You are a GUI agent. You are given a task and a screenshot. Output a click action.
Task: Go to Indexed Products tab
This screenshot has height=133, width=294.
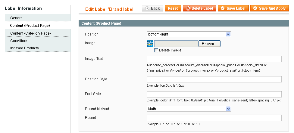click(24, 48)
